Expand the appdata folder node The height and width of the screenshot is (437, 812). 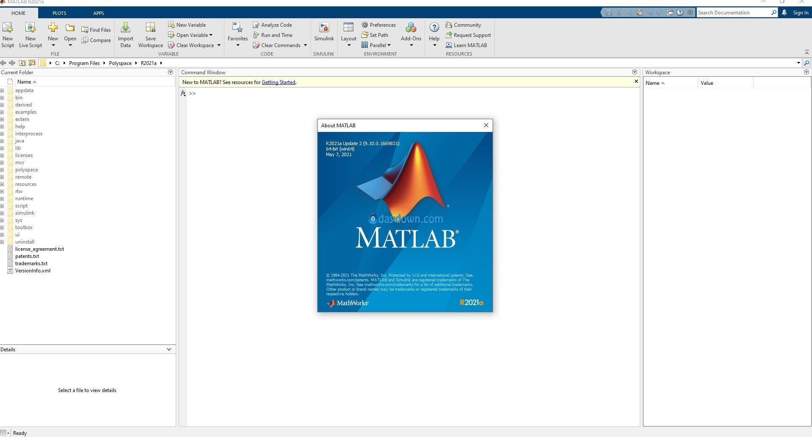2,90
